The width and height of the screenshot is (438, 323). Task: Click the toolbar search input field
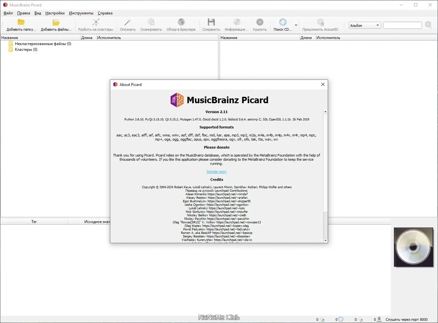(403, 25)
